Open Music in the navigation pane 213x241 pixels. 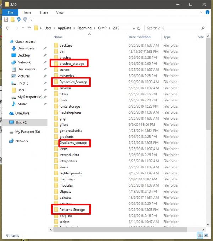(22, 104)
